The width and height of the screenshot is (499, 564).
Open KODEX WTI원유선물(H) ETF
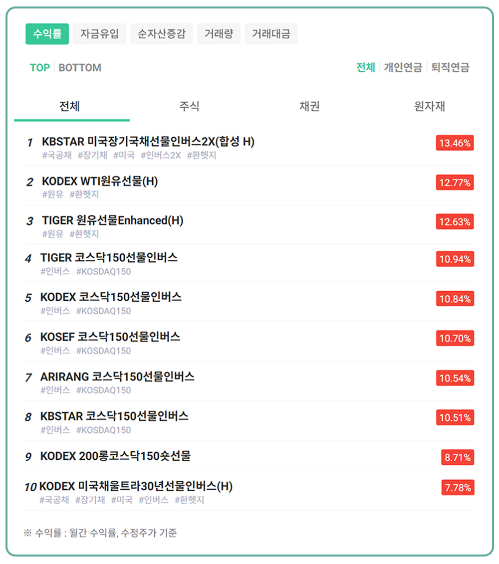(100, 182)
